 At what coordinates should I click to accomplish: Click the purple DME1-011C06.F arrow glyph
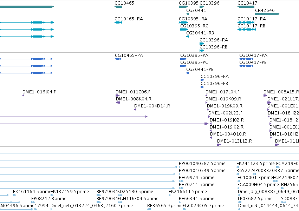pos(117,95)
